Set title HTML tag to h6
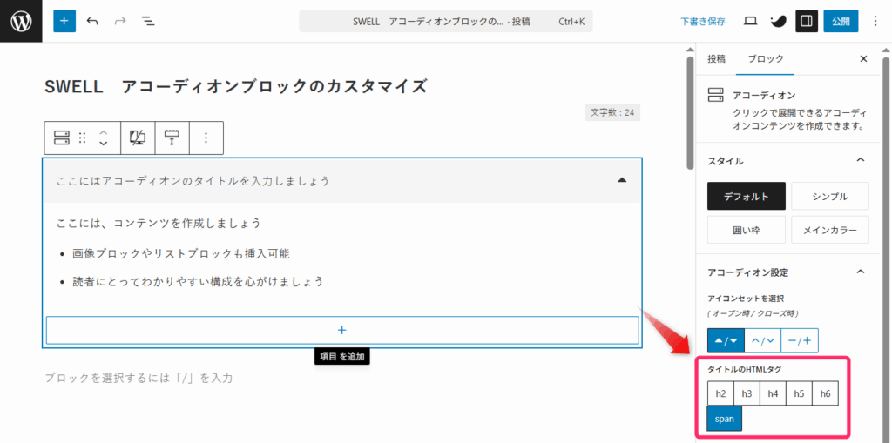892x443 pixels. tap(826, 393)
